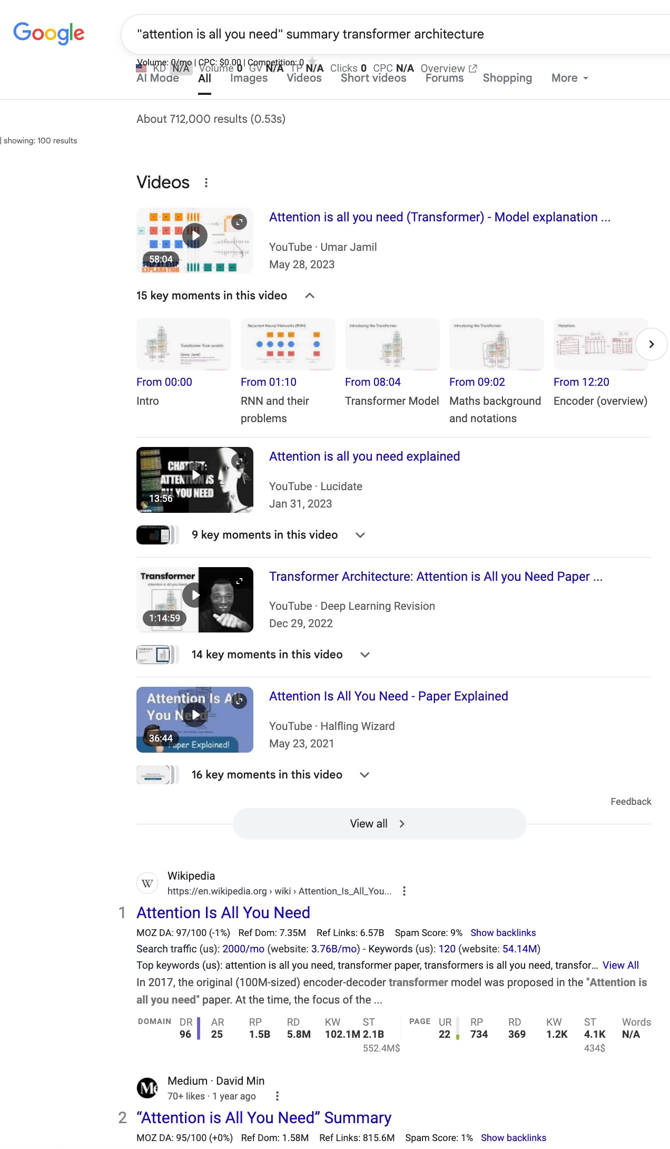Open 'Attention is all you need (Transformer) - Model explanation' link
670x1149 pixels.
point(440,217)
